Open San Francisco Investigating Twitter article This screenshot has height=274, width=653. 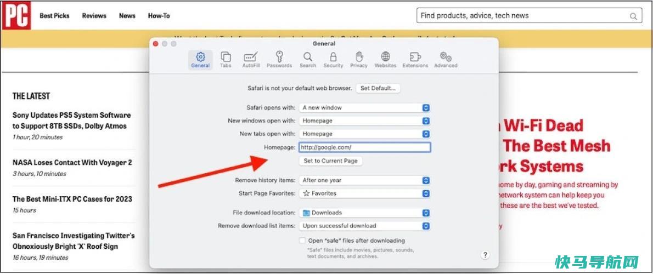point(74,241)
